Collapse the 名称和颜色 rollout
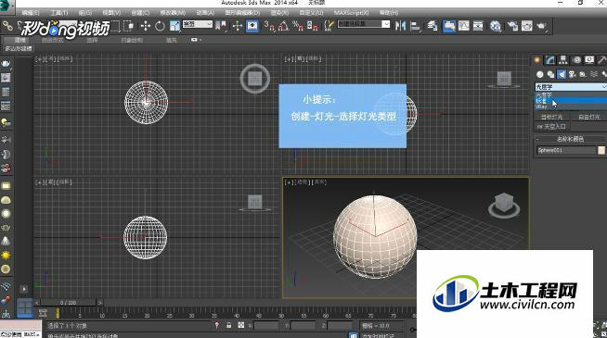The width and height of the screenshot is (607, 338). (x=570, y=139)
